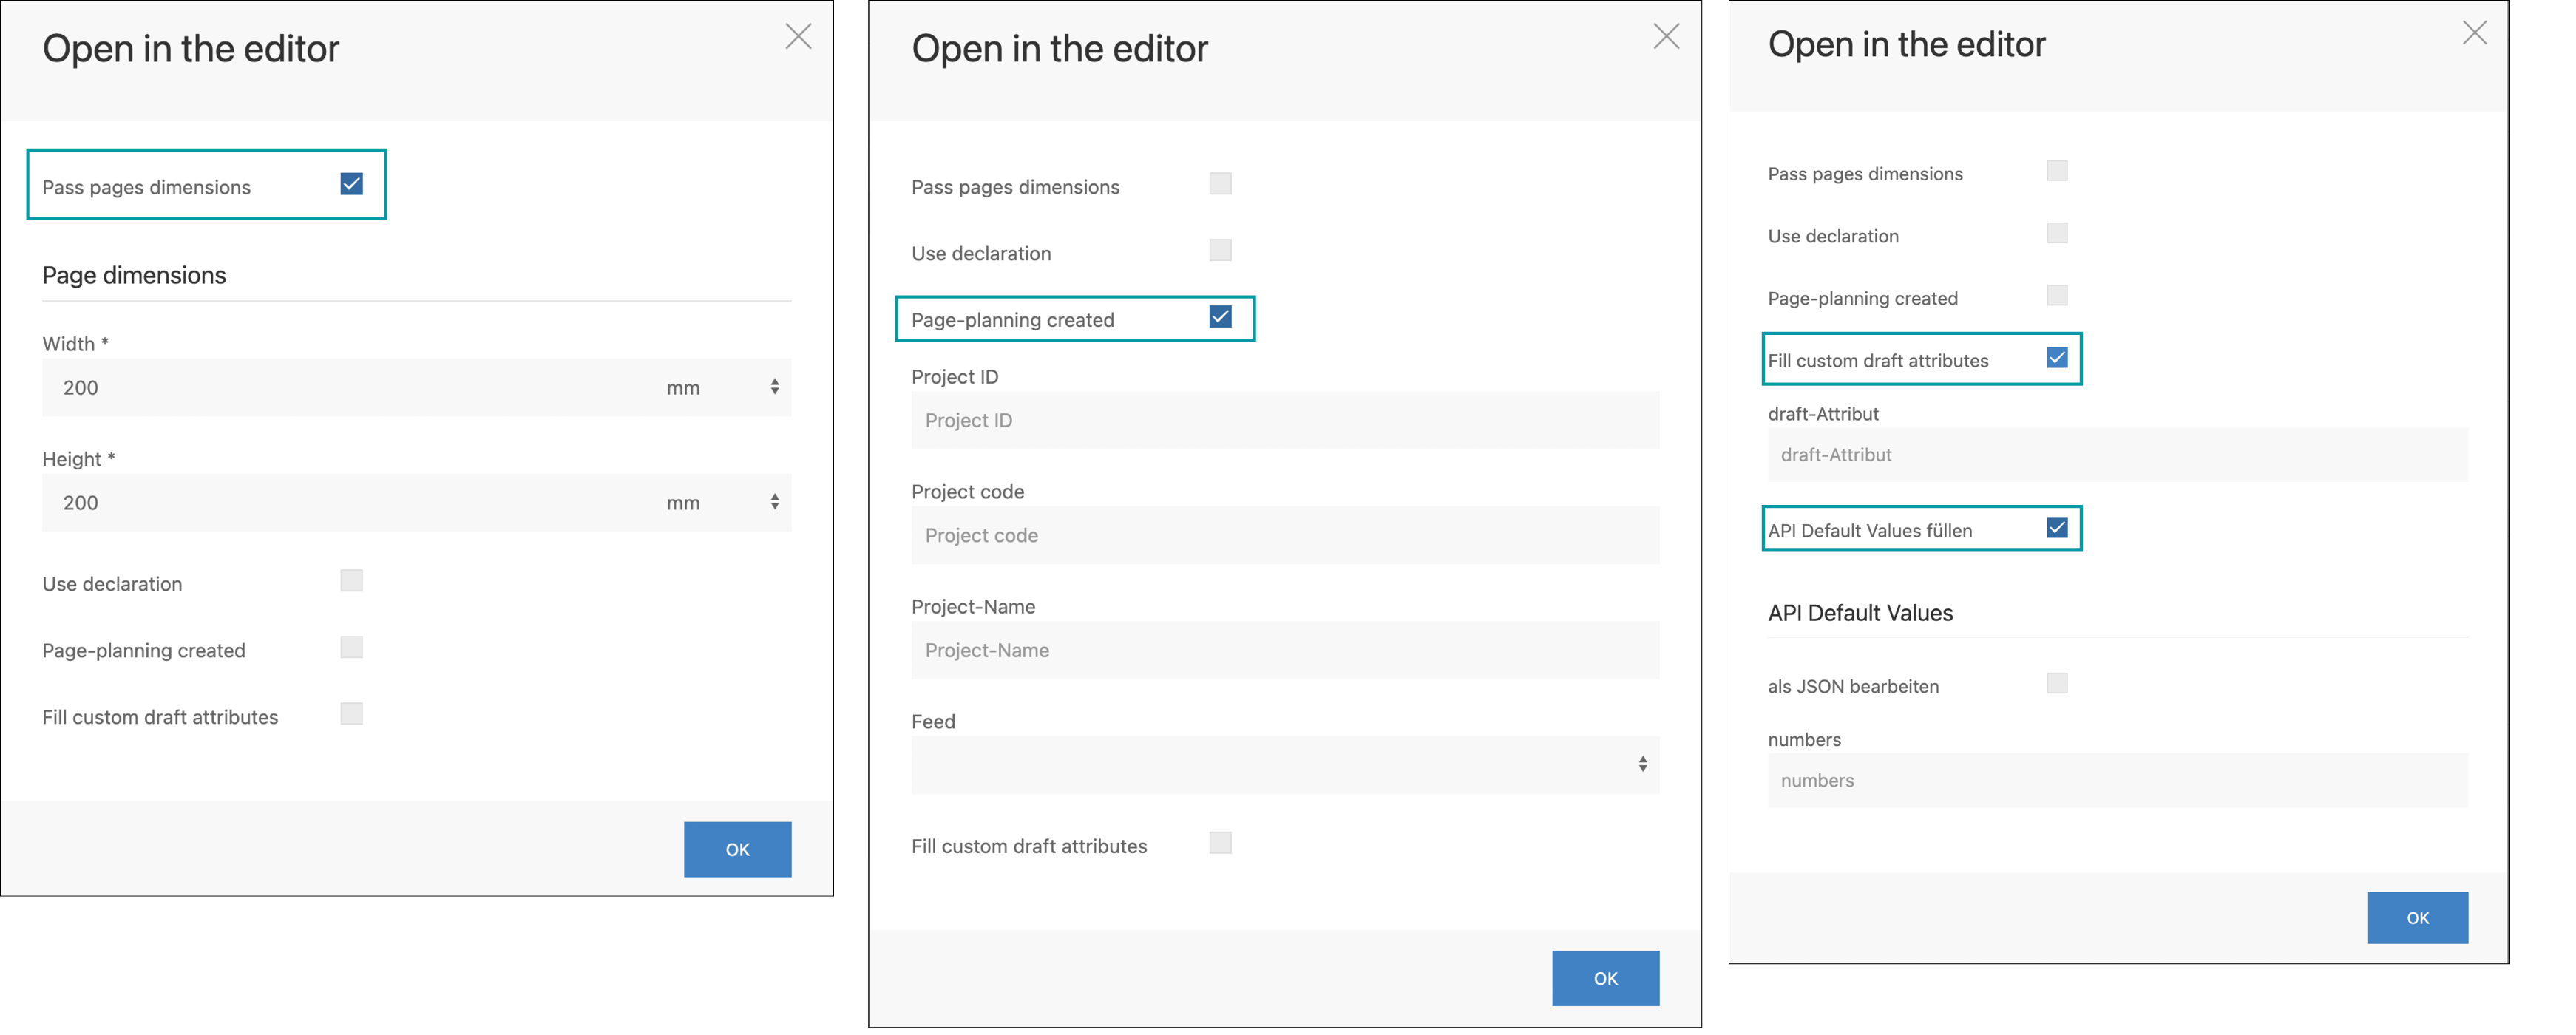2576x1035 pixels.
Task: Click OK in the right dialog
Action: pyautogui.click(x=2416, y=917)
